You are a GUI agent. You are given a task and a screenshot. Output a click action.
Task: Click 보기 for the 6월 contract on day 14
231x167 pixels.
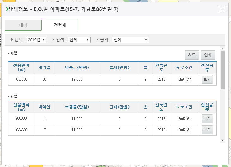207,119
